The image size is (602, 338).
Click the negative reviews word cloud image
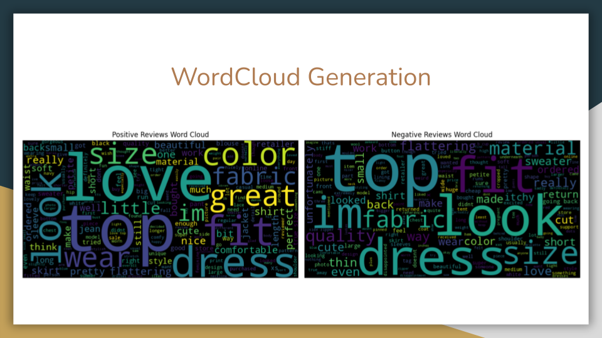point(442,209)
